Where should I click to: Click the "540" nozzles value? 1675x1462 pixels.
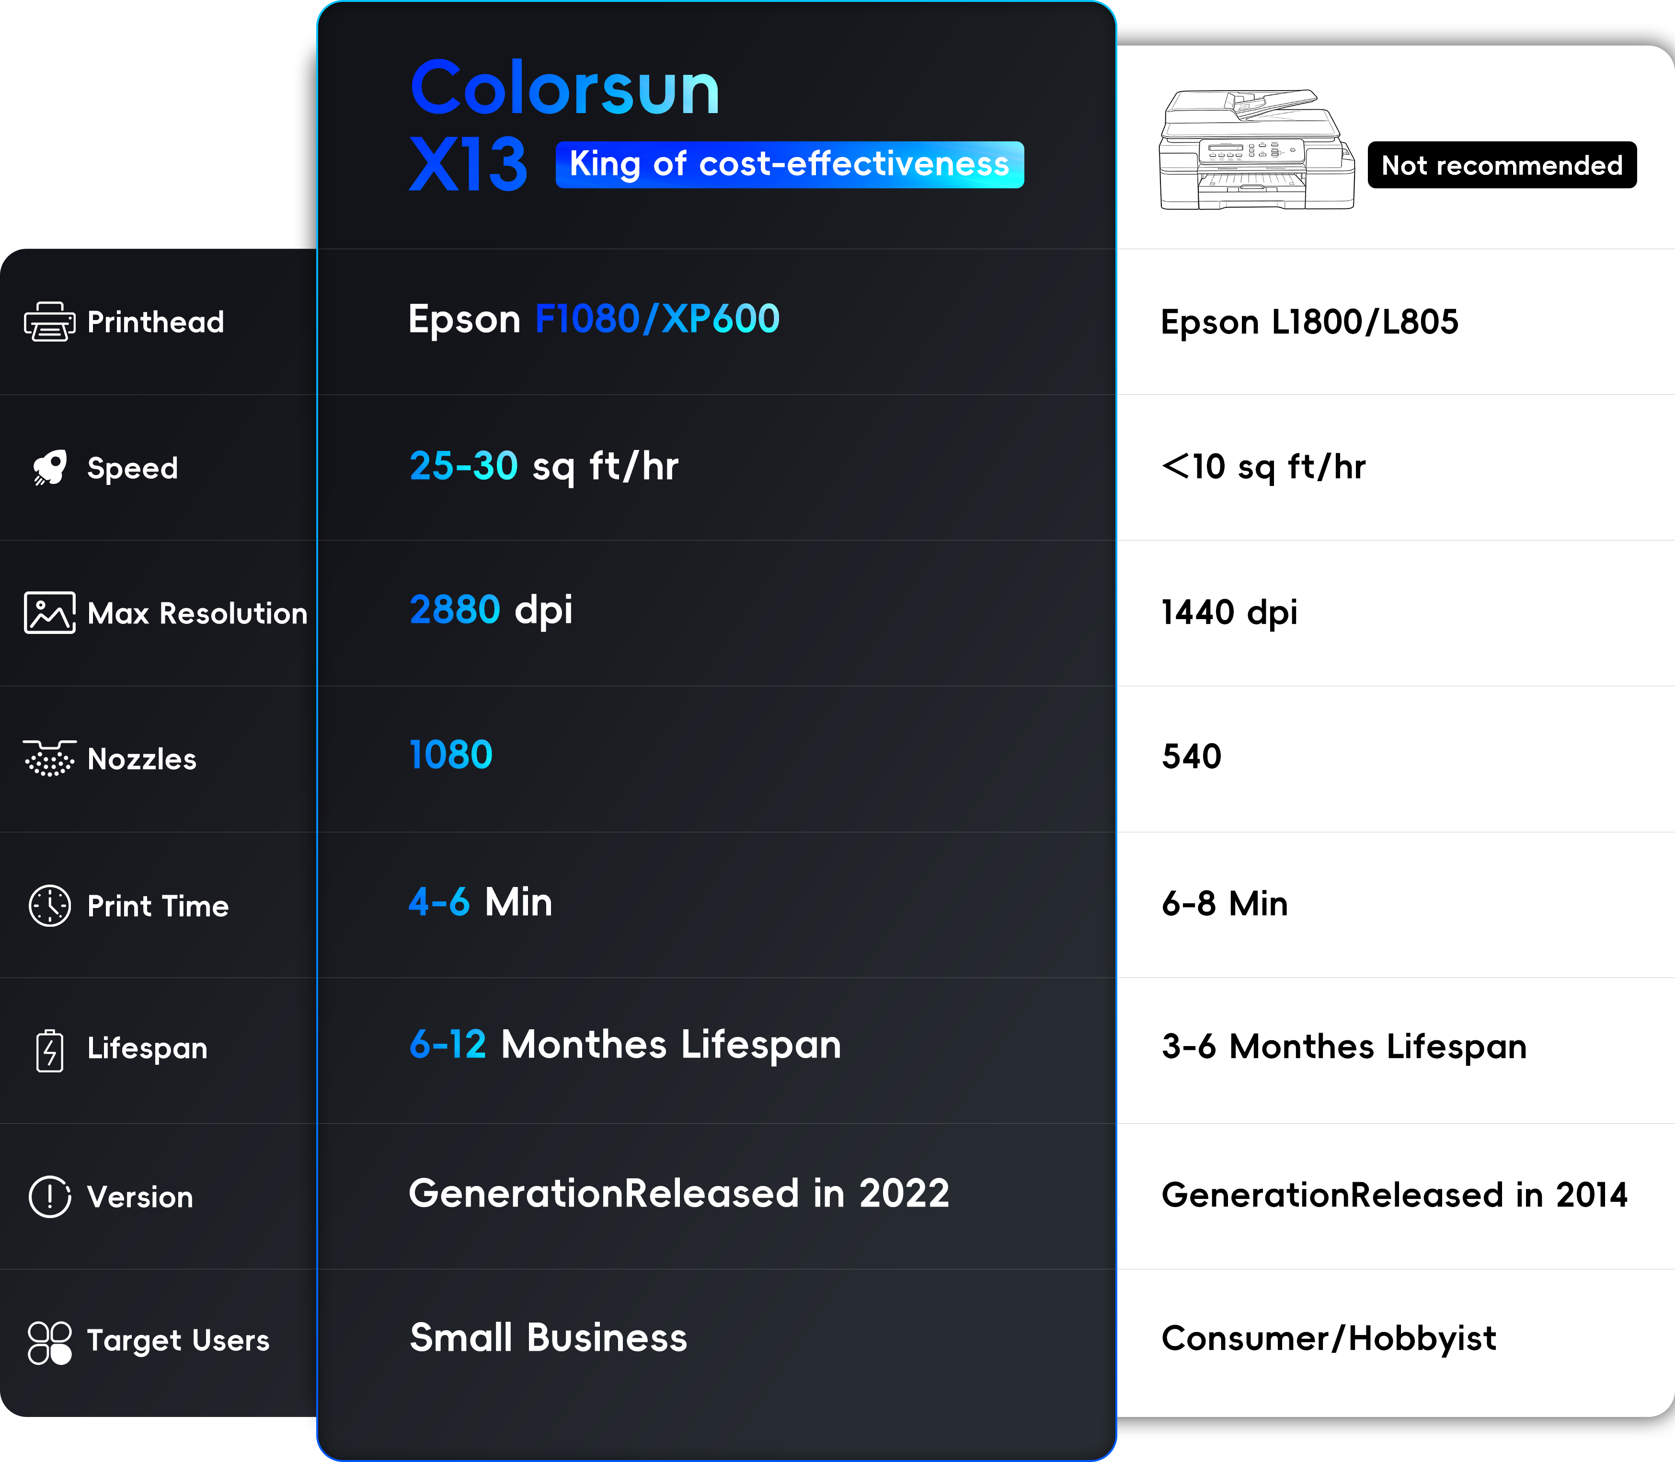click(x=1191, y=757)
